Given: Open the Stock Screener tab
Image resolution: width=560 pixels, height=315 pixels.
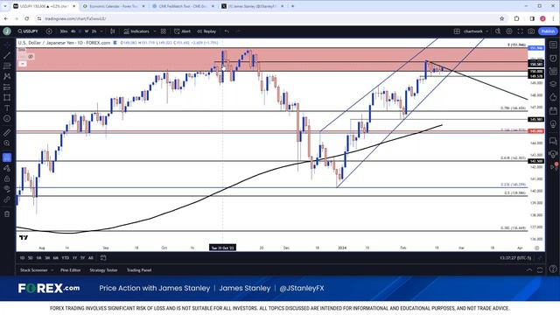Looking at the screenshot, I should [x=34, y=270].
